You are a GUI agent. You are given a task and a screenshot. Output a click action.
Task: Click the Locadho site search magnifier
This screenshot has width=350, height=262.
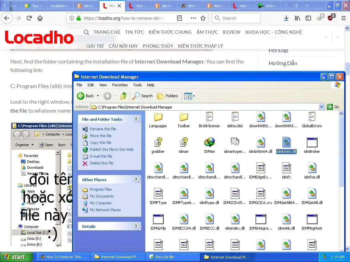click(86, 32)
